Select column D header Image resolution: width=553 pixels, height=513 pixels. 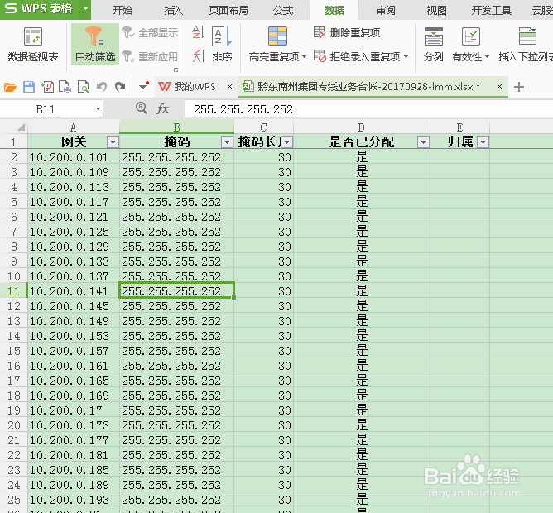point(362,127)
